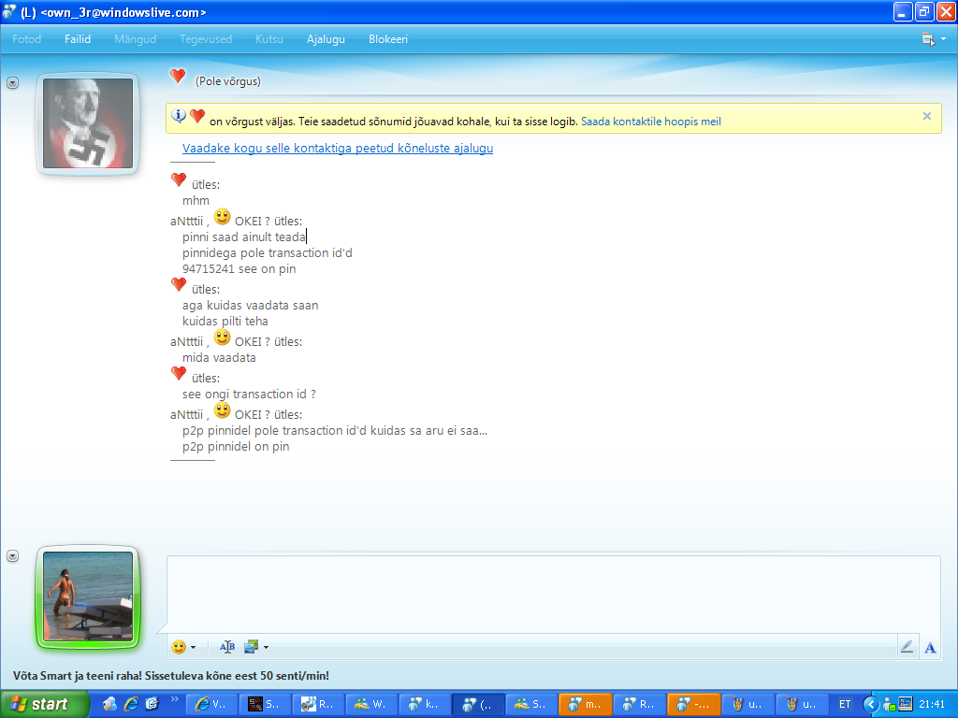Open the backgrounds dropdown arrow in toolbar

click(264, 647)
